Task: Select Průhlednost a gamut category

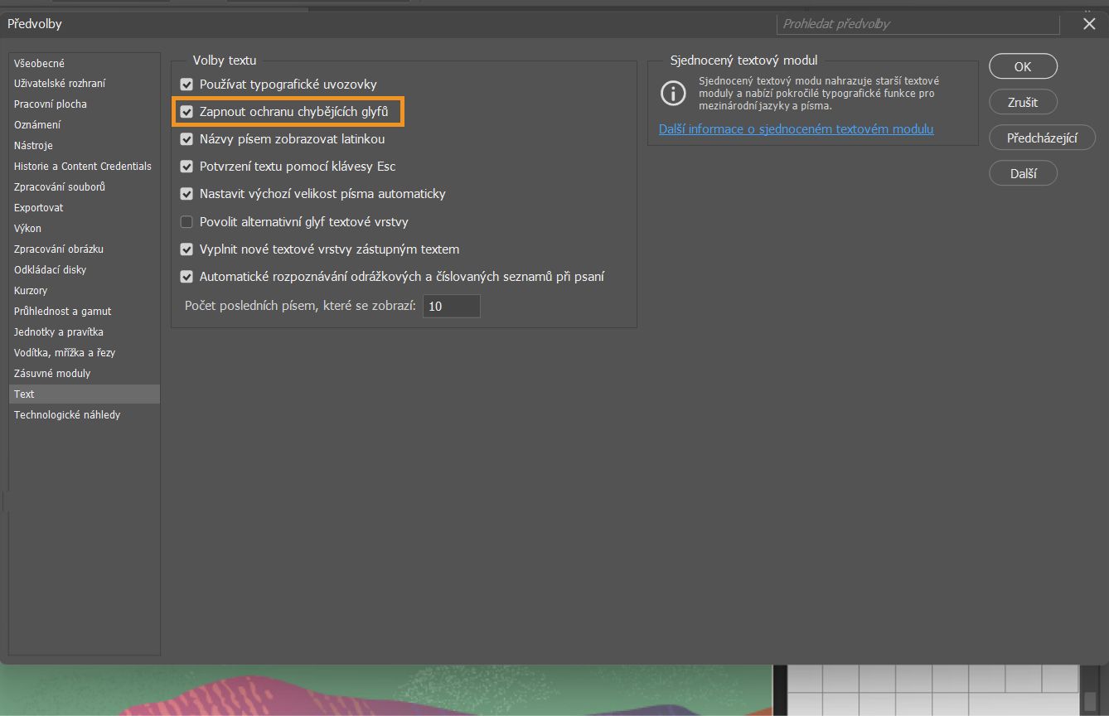Action: coord(85,312)
